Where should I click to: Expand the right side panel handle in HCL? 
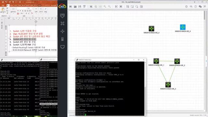point(206,61)
